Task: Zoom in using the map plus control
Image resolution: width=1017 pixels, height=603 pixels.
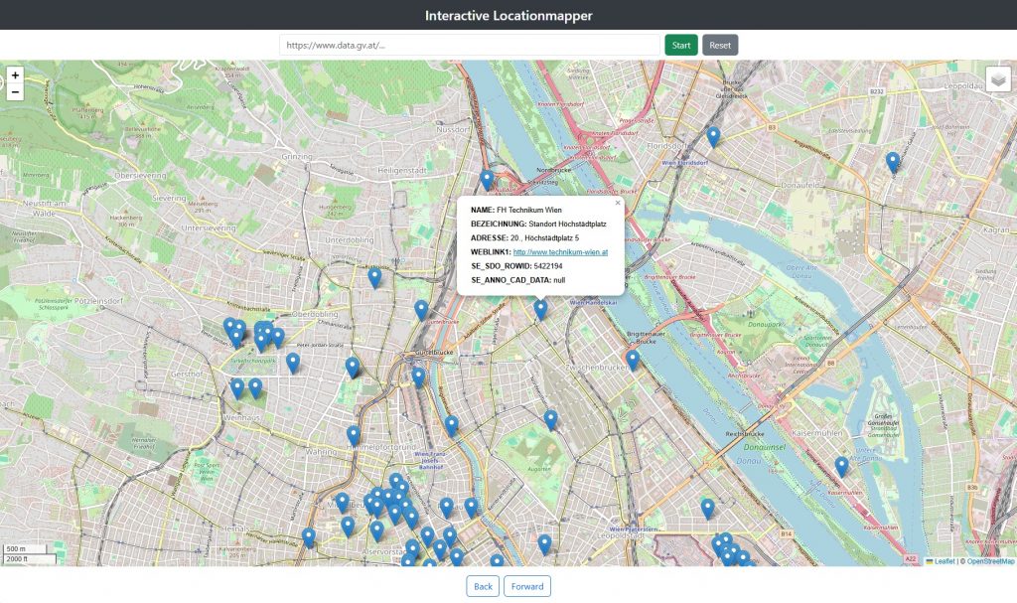Action: point(16,76)
